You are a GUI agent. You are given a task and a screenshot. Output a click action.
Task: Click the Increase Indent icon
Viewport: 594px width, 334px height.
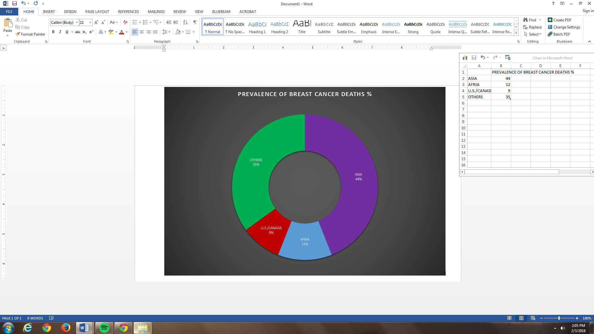176,22
